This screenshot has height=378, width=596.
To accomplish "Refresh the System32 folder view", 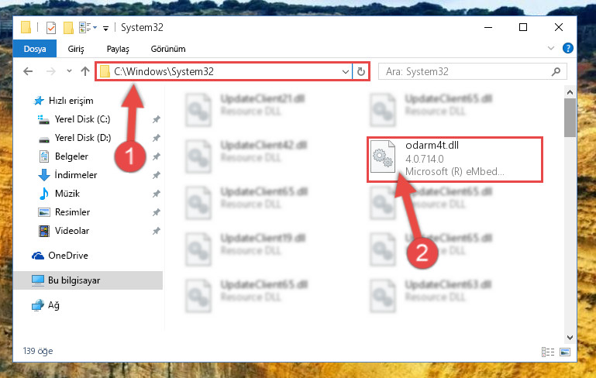I will [x=360, y=71].
